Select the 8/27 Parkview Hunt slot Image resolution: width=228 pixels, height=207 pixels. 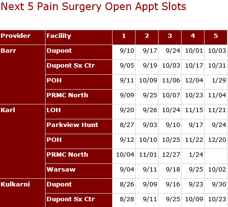124,126
